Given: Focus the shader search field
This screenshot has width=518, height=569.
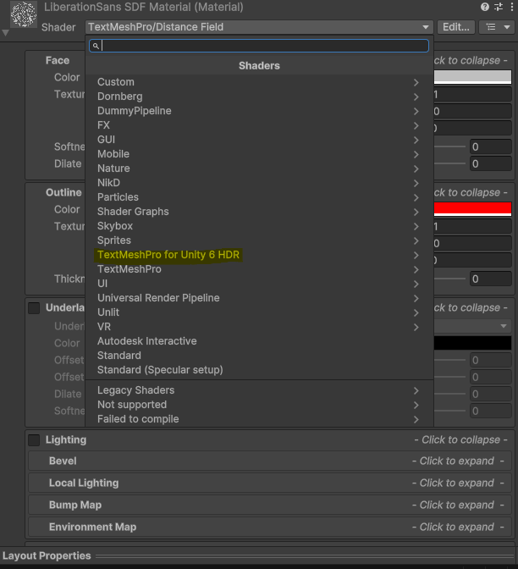Looking at the screenshot, I should [x=259, y=46].
